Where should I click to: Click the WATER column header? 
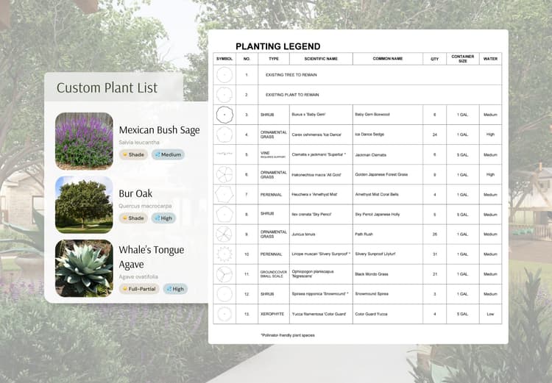(490, 59)
